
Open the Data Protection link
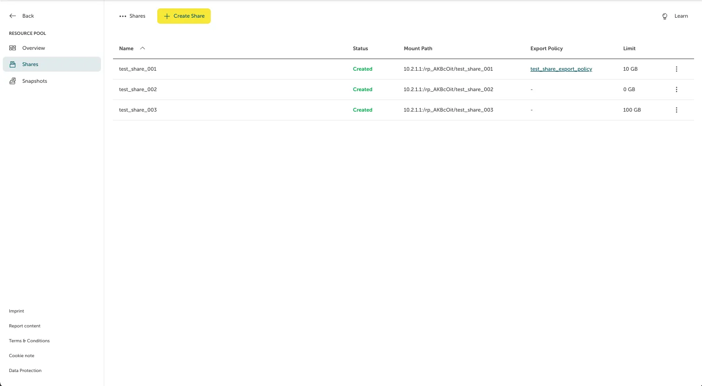25,371
